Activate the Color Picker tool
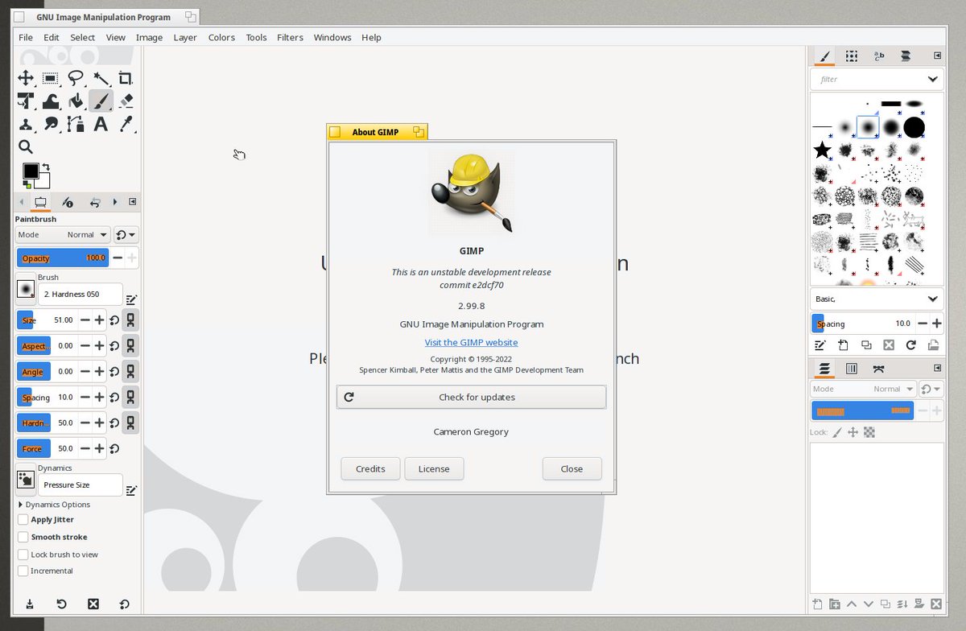 click(126, 124)
